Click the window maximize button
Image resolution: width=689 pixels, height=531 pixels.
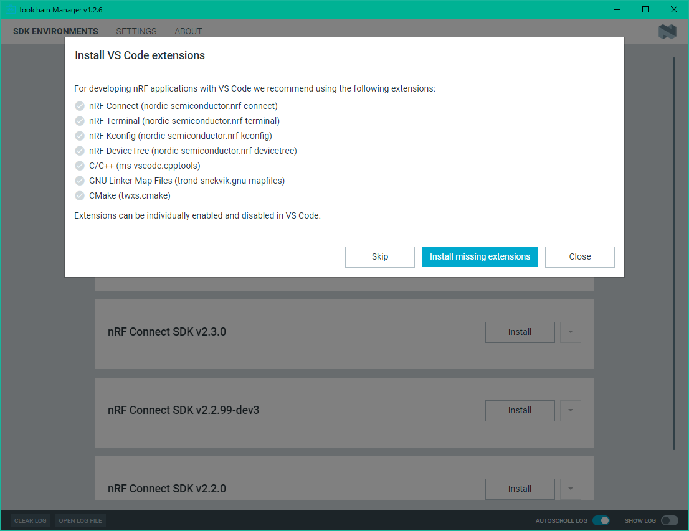point(645,10)
